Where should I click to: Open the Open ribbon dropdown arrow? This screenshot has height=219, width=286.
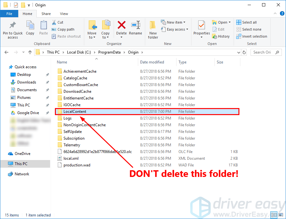(230, 22)
